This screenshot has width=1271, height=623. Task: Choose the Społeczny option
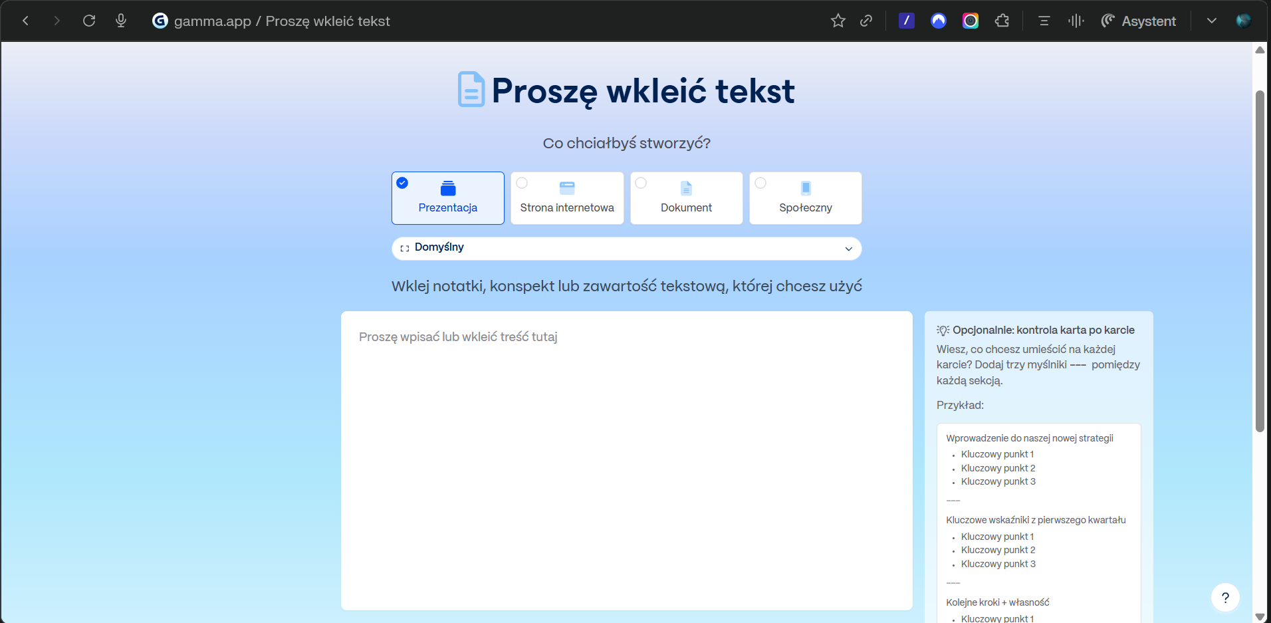(x=806, y=198)
